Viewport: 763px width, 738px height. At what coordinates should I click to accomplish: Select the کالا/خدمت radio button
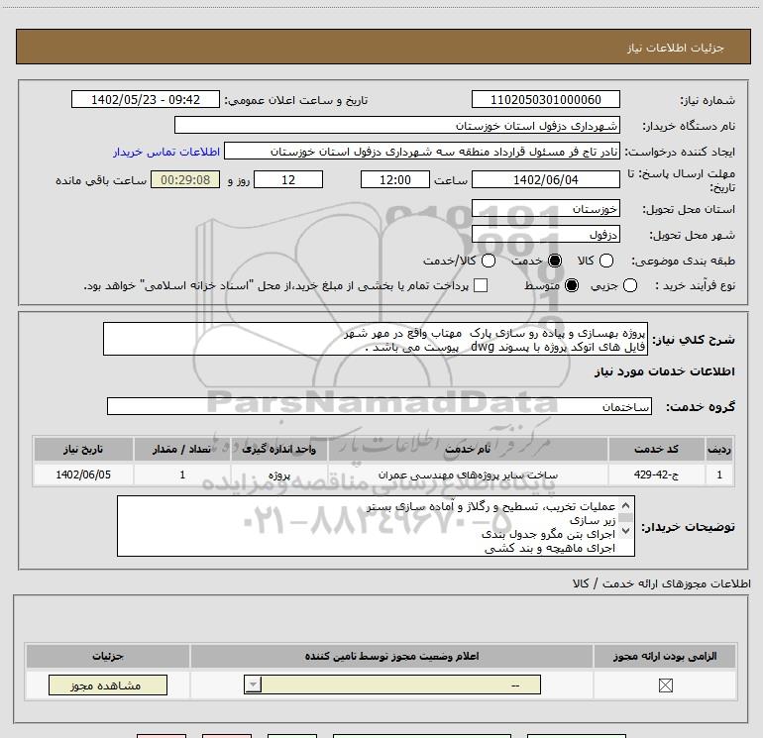(x=489, y=261)
